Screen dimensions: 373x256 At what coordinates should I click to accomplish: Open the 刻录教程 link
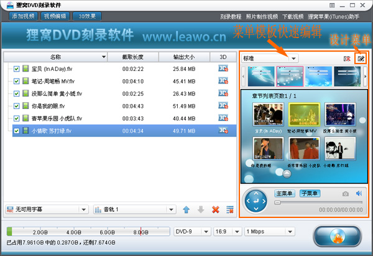pyautogui.click(x=231, y=17)
